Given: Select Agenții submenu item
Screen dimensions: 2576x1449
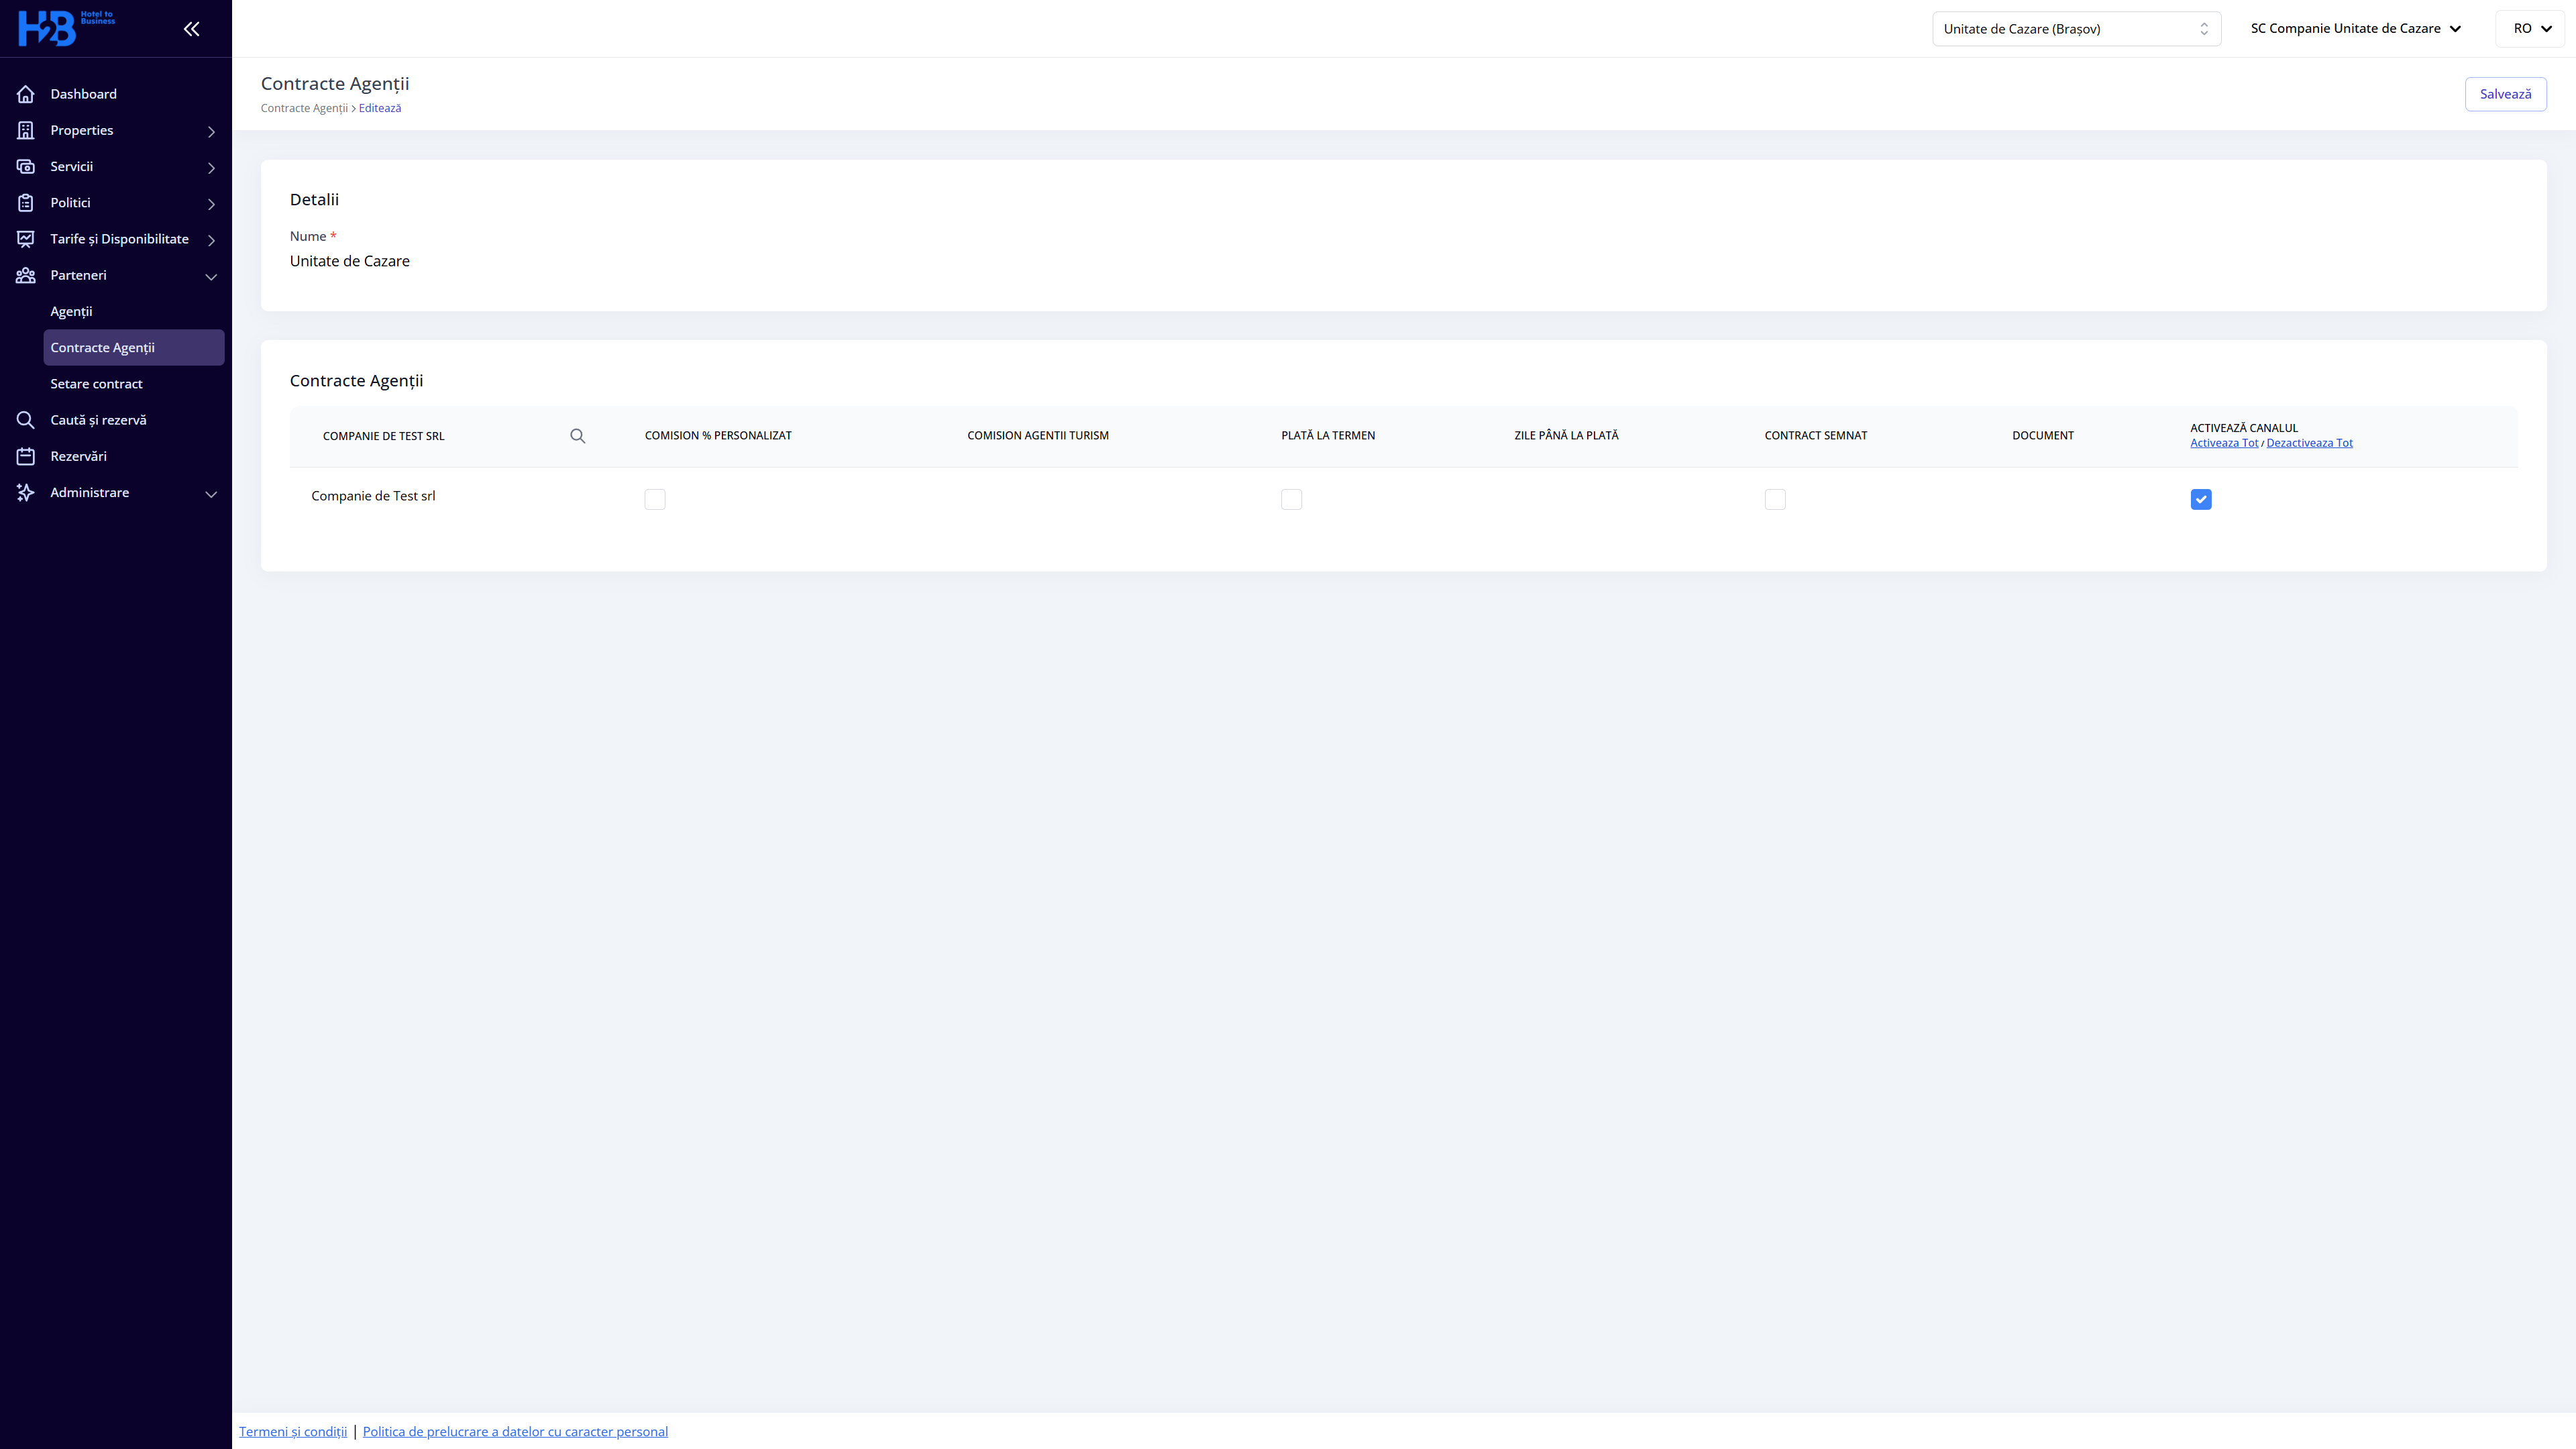Looking at the screenshot, I should (71, 311).
